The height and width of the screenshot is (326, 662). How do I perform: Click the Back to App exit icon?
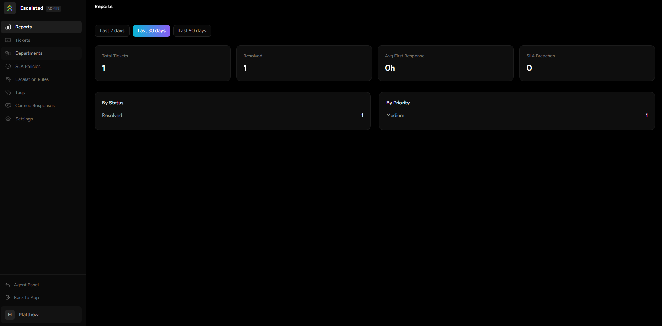(8, 297)
